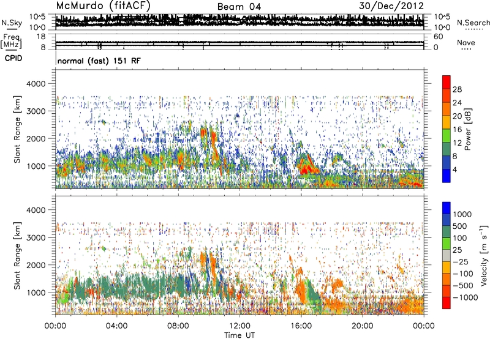Pick the light green 12–16 dB power segment

[447, 136]
